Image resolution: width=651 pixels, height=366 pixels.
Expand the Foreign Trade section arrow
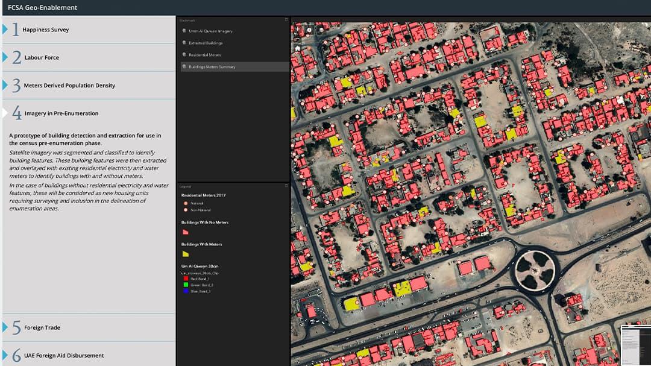5,327
